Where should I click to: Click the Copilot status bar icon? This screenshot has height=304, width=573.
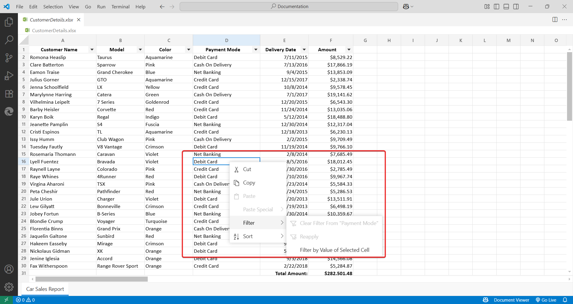point(486,300)
